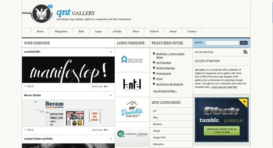Image resolution: width=273 pixels, height=148 pixels.
Task: Click the eagle emblem site logo
Action: tap(42, 14)
